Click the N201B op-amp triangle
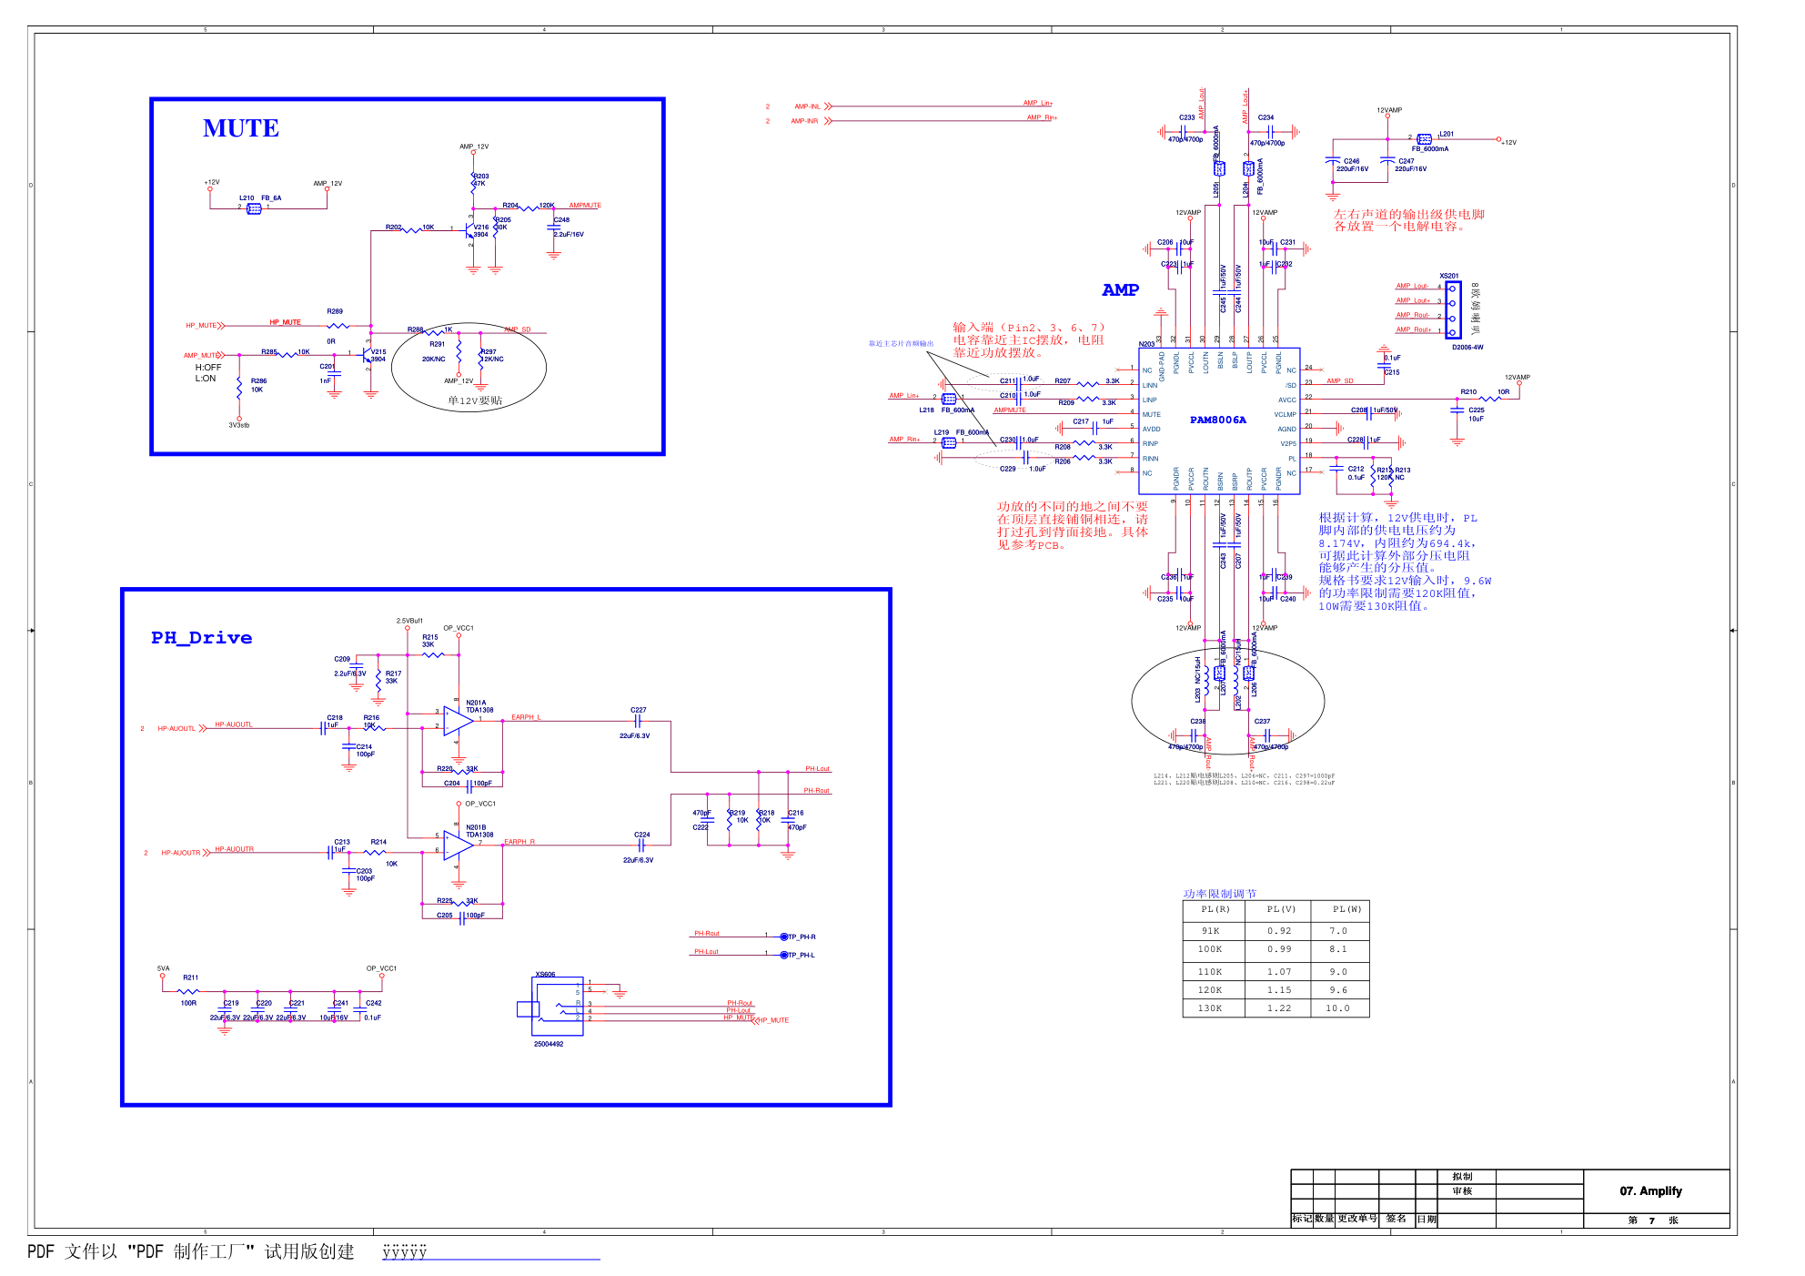The image size is (1805, 1276). pos(459,846)
